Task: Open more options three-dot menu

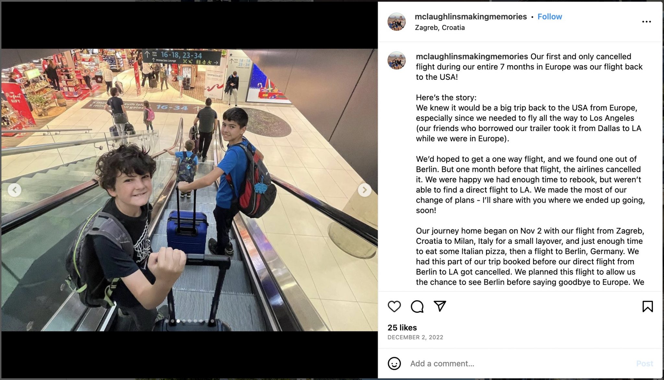Action: (x=646, y=22)
